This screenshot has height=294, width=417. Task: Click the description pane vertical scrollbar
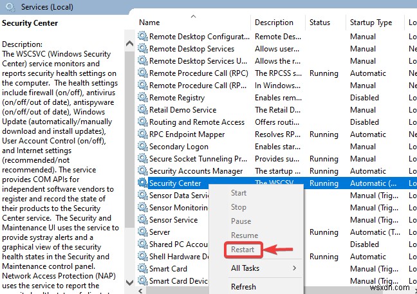pos(131,129)
